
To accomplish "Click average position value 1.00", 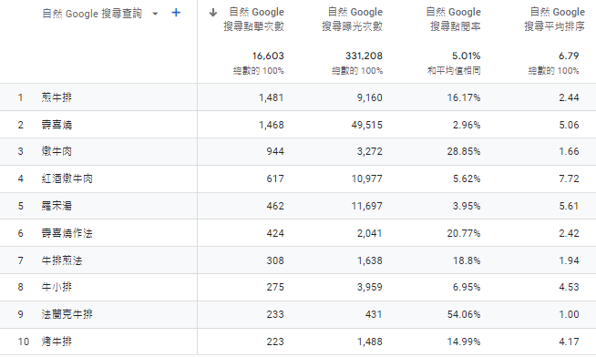I will coord(569,314).
